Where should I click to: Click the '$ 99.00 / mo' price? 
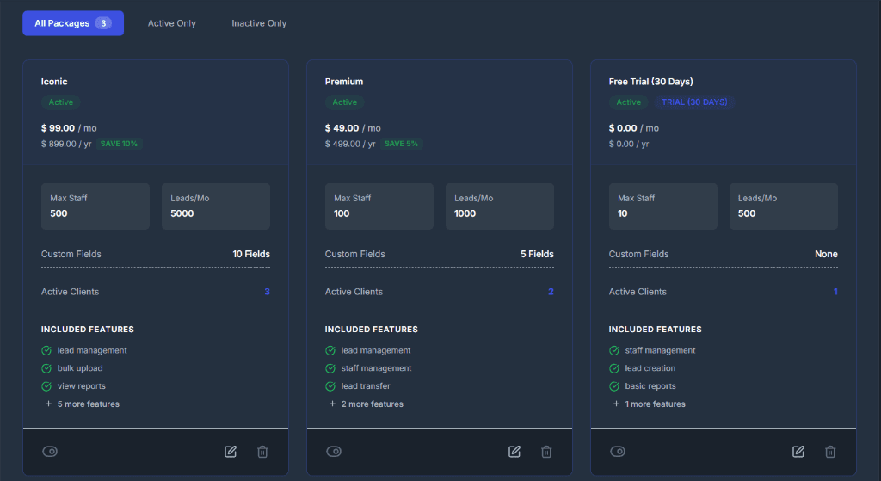pyautogui.click(x=69, y=128)
